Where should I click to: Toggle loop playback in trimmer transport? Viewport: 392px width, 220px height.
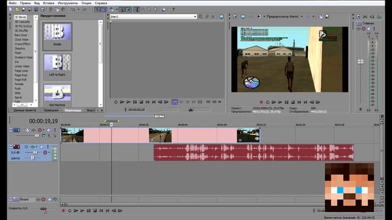coord(116,102)
